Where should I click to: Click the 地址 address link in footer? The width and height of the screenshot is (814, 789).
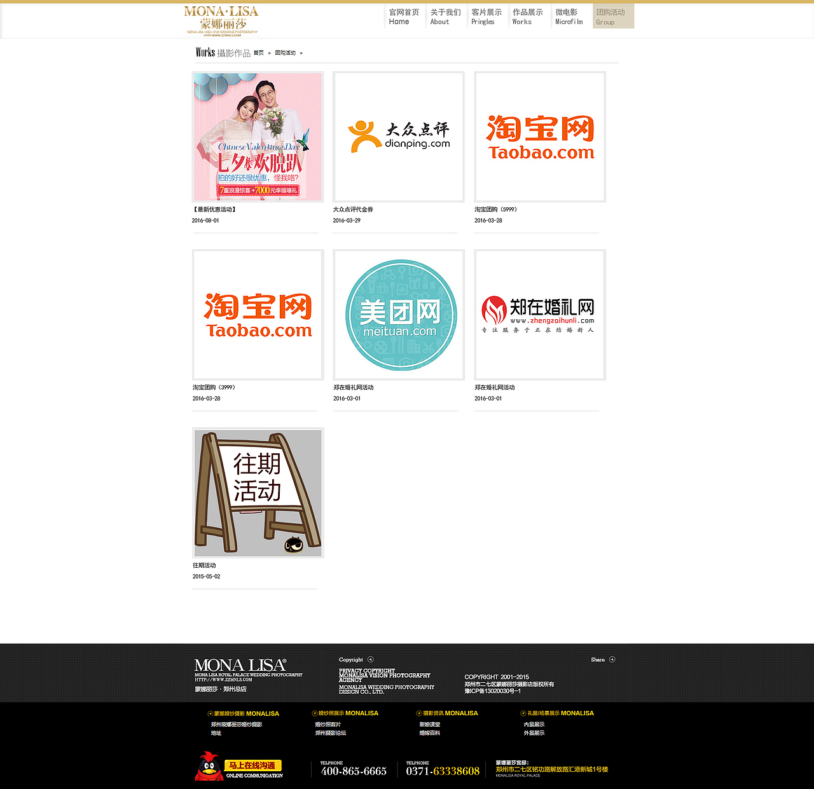coord(216,733)
